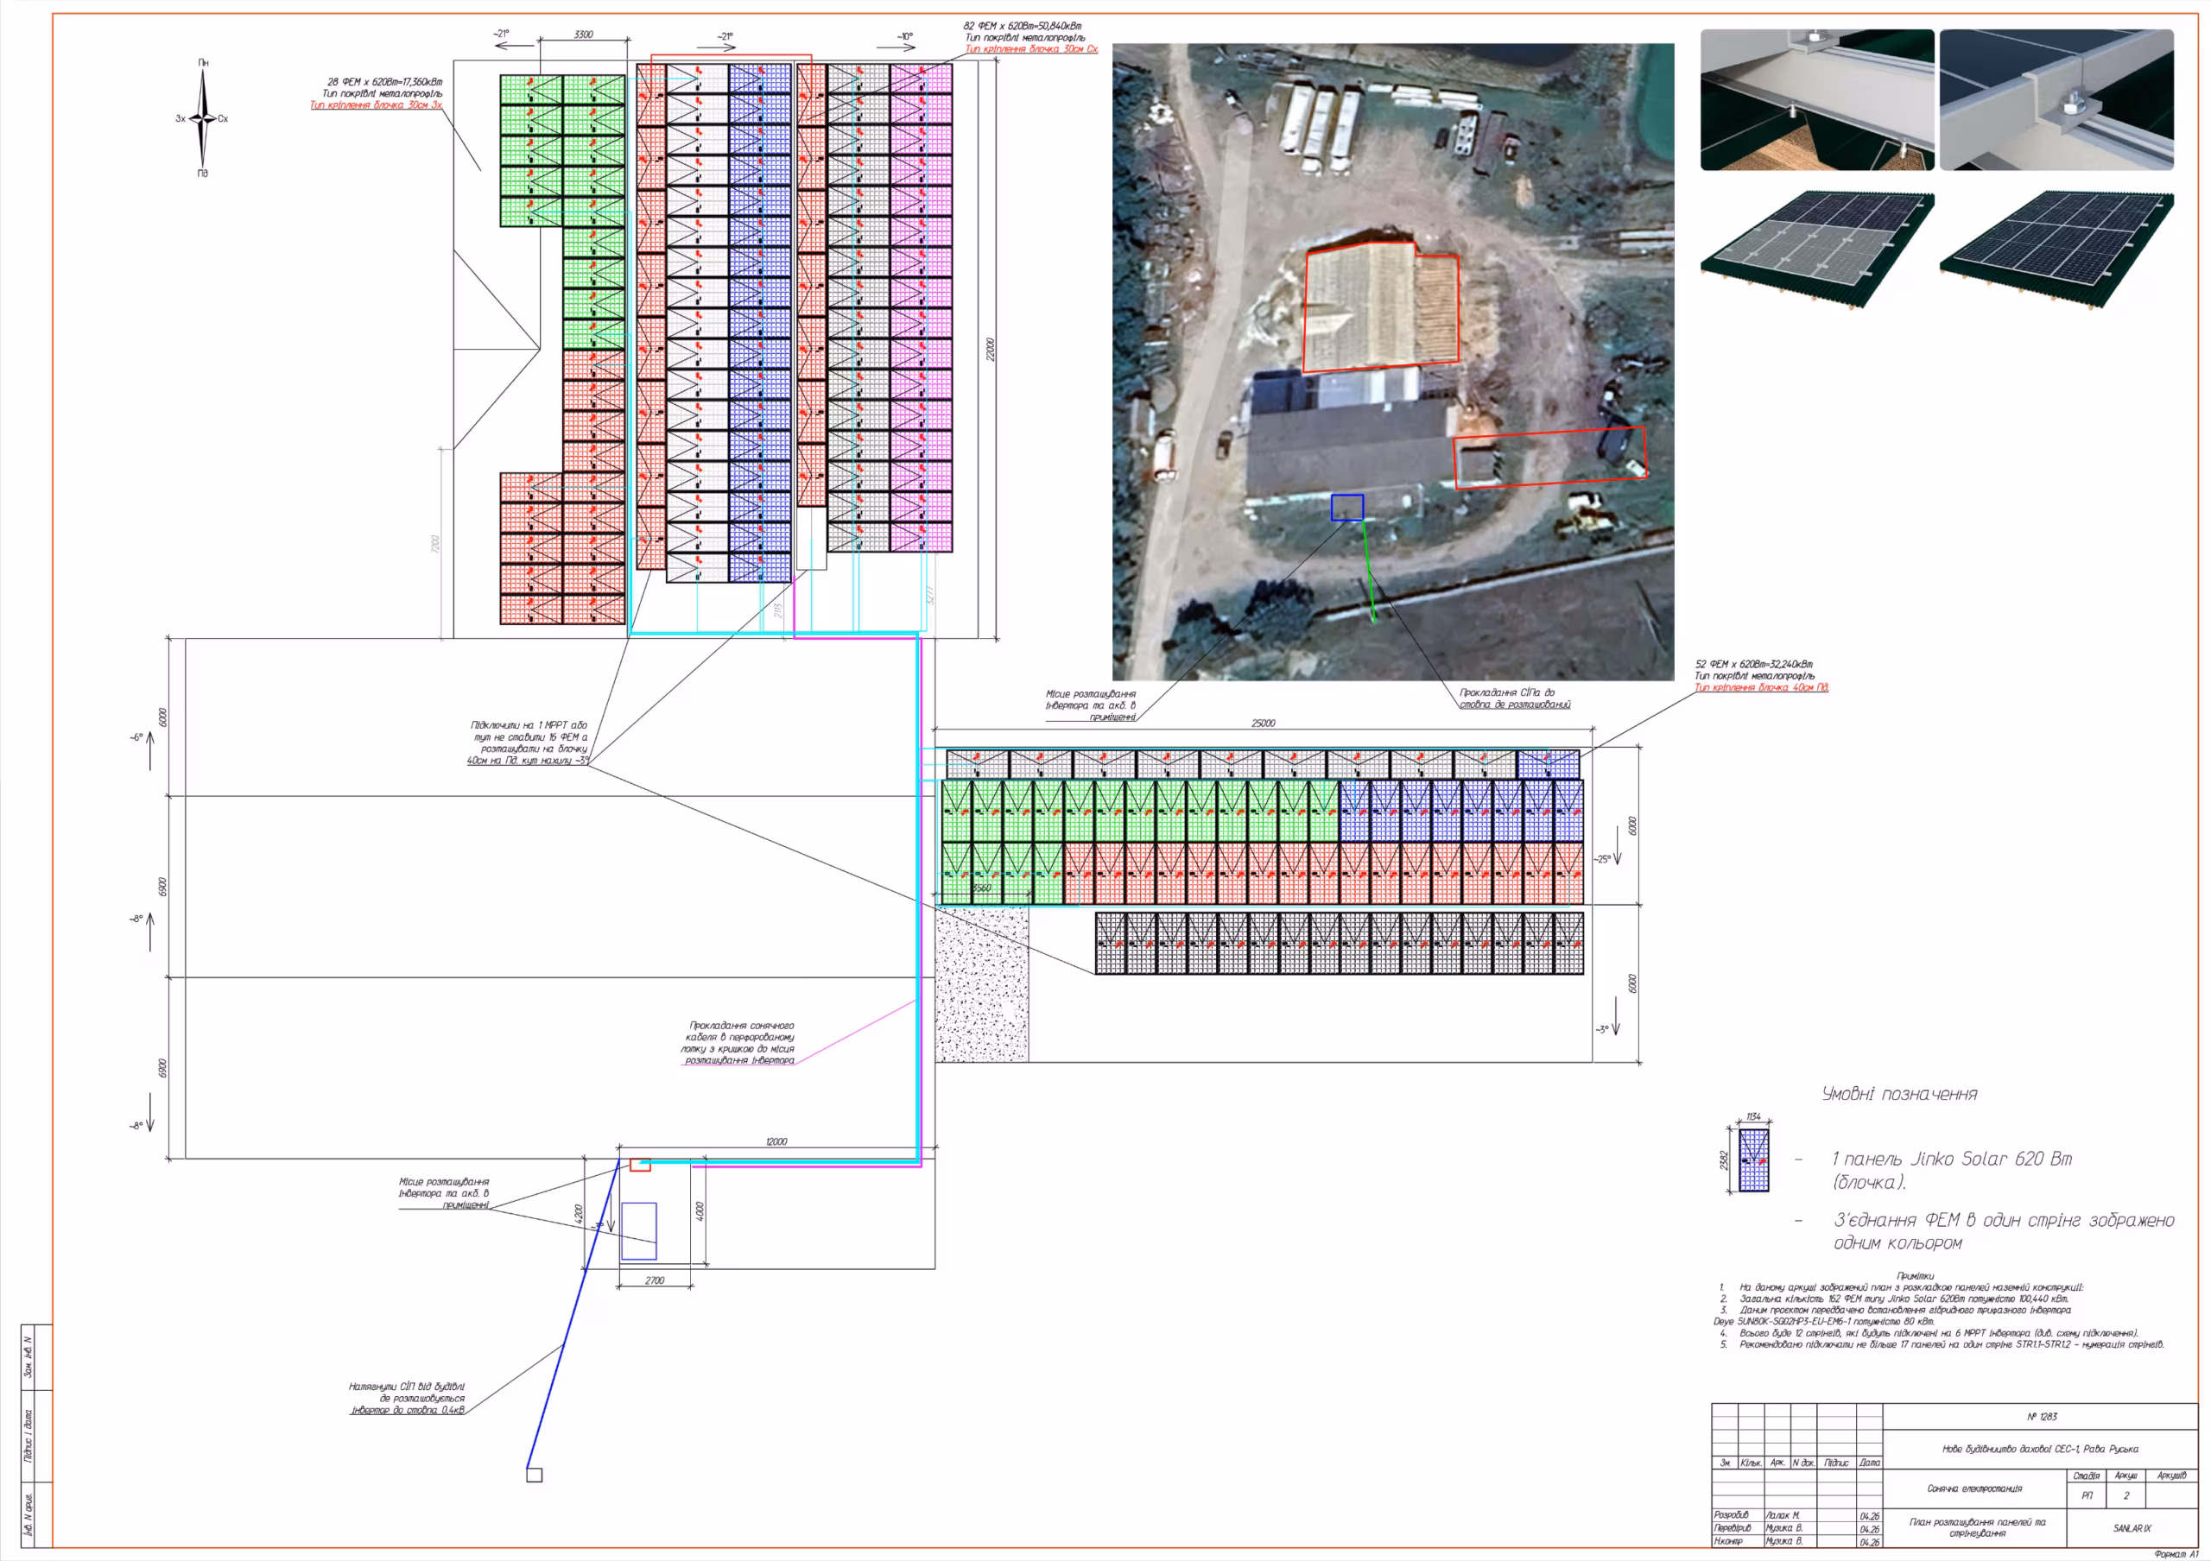Select the small red box near the 12000 dimension

[640, 1166]
